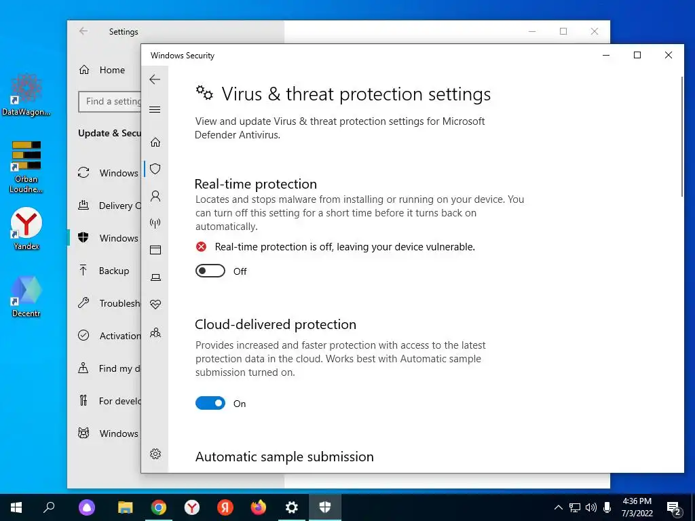Switch to Windows Security taskbar icon
The image size is (695, 521).
tap(325, 507)
